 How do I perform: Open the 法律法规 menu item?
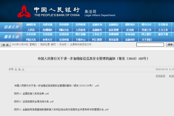pos(48,25)
